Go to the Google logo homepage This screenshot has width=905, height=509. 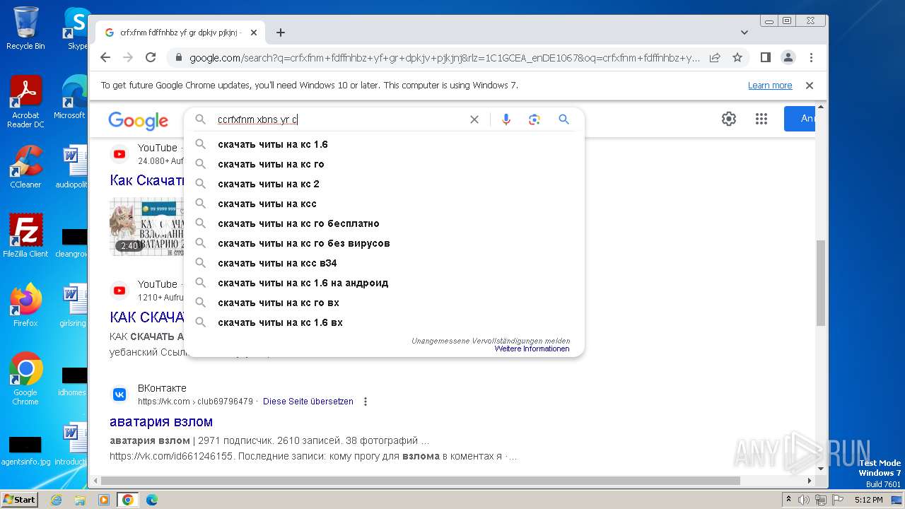139,121
